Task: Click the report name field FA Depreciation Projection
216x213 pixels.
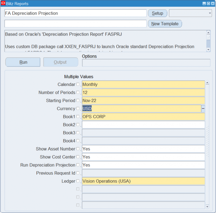Action: (75, 13)
